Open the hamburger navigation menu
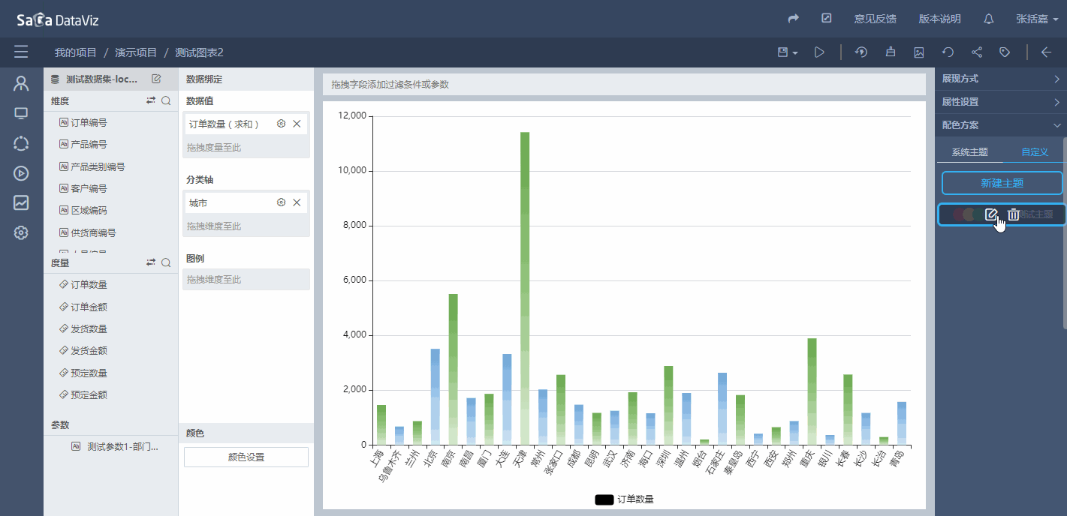The image size is (1067, 516). click(21, 52)
